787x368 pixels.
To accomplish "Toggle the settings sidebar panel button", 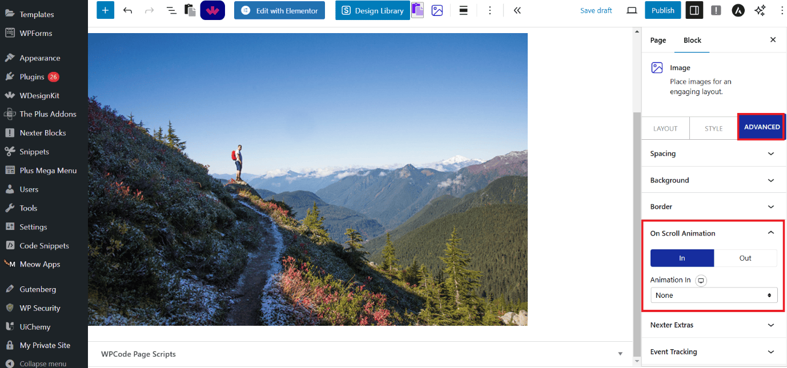I will point(694,10).
